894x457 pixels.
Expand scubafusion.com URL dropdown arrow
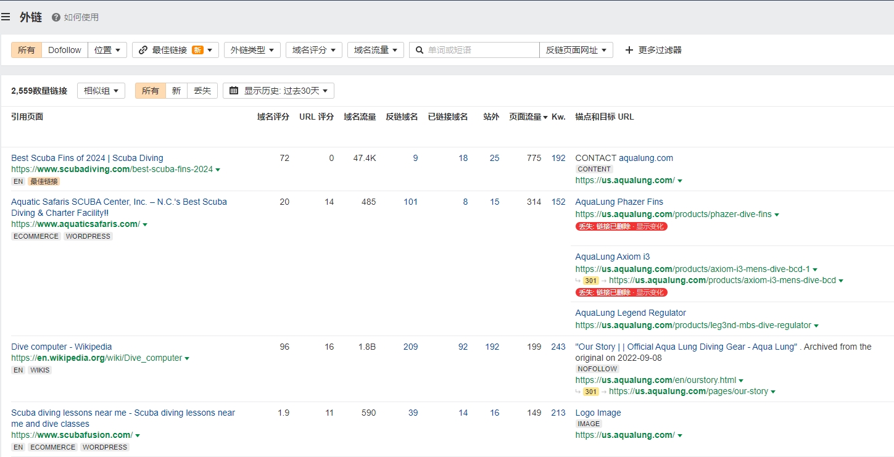pos(137,435)
